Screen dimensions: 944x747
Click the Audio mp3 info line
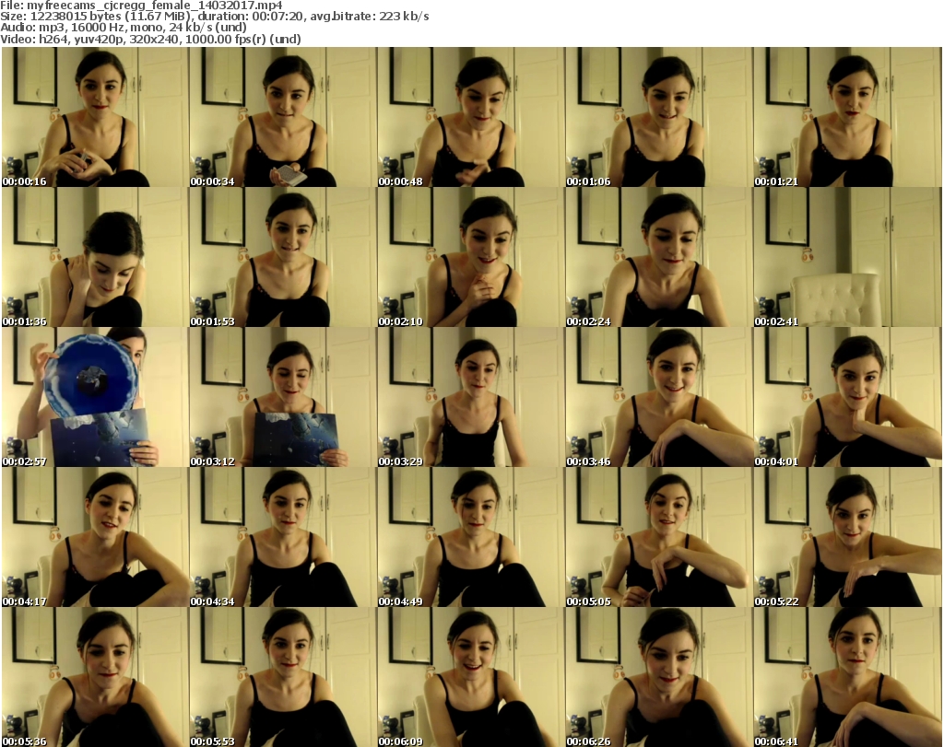coord(124,28)
